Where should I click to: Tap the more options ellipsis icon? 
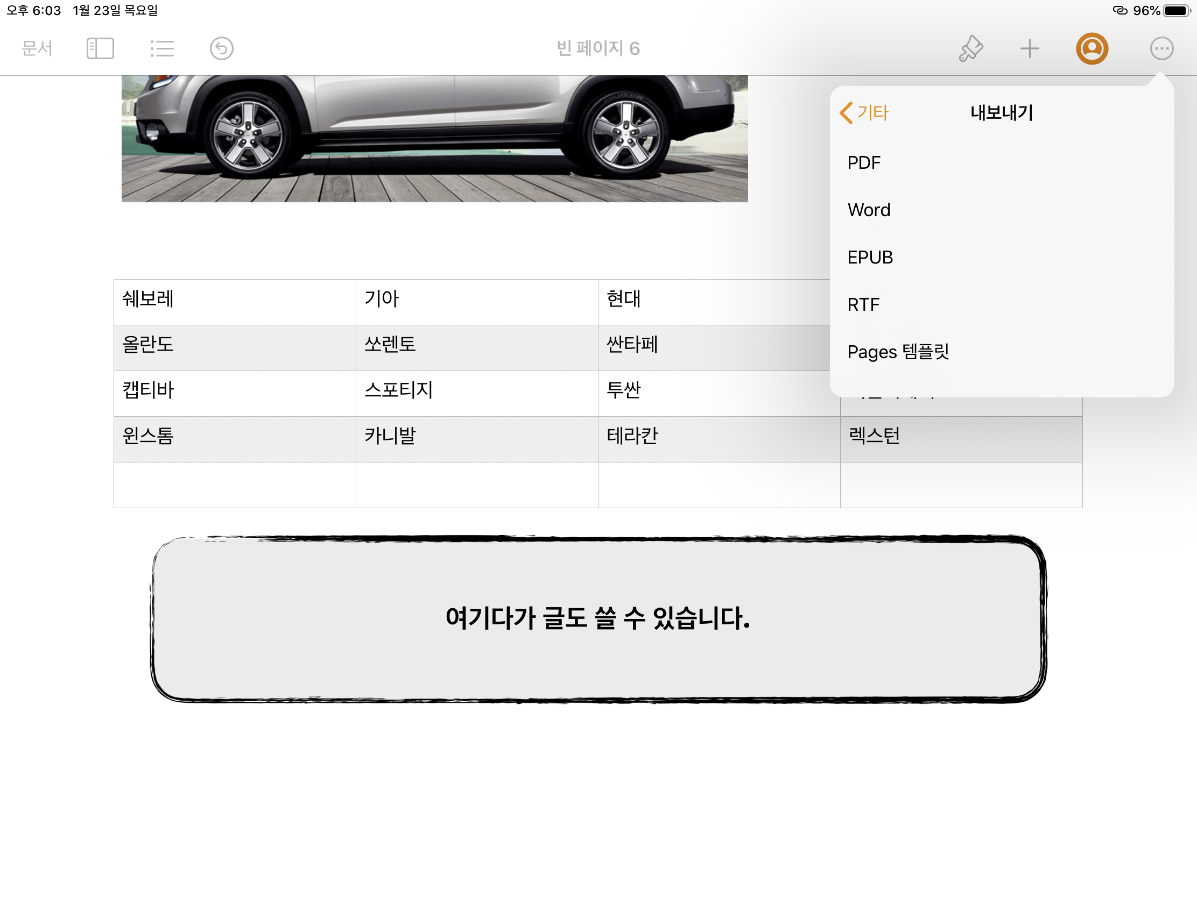tap(1161, 48)
